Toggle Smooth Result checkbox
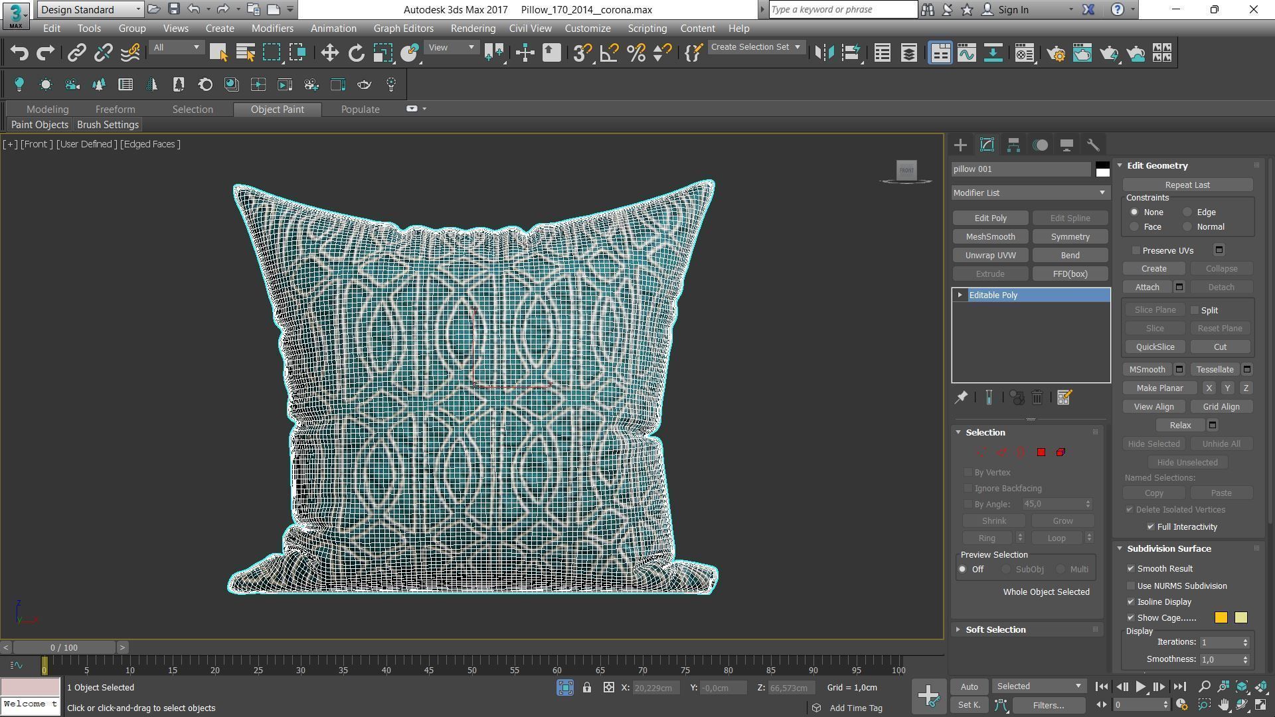Screen dimensions: 1275x717 (x=1131, y=568)
